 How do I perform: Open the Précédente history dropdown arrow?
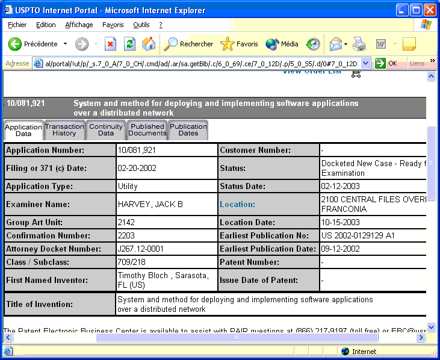click(x=66, y=44)
